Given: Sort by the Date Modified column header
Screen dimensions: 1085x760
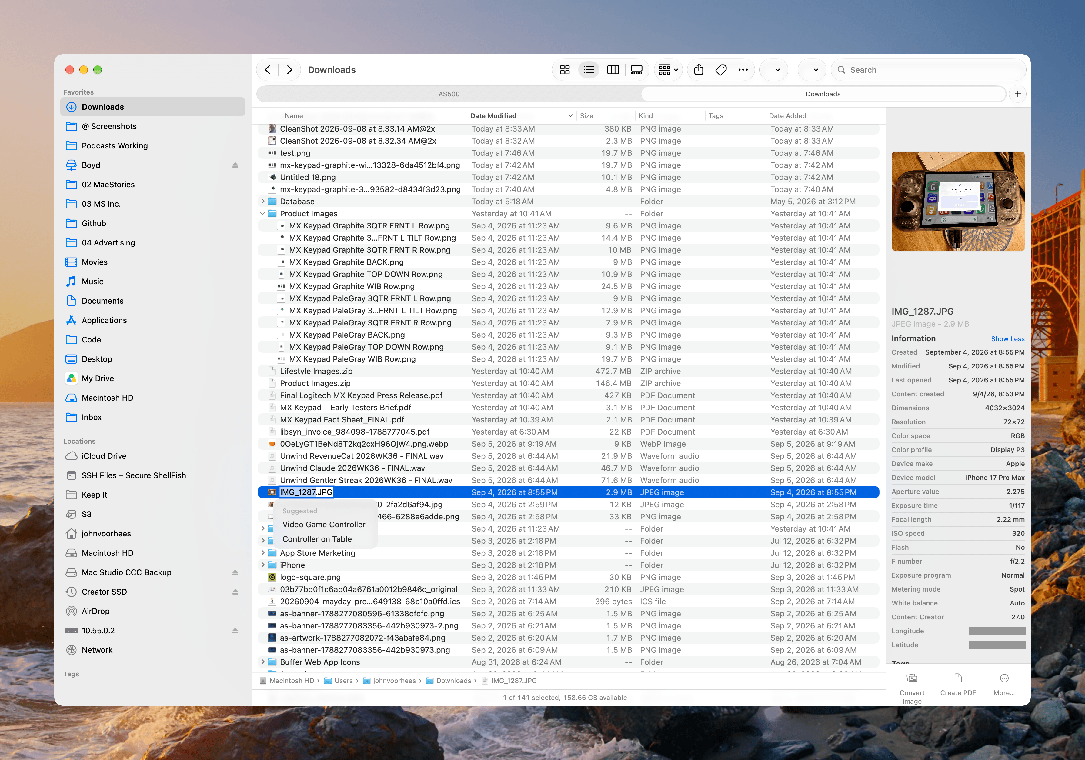Looking at the screenshot, I should [x=521, y=116].
